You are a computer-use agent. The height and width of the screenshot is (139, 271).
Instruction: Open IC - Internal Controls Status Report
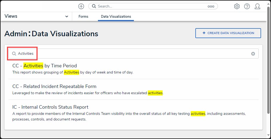click(x=50, y=107)
